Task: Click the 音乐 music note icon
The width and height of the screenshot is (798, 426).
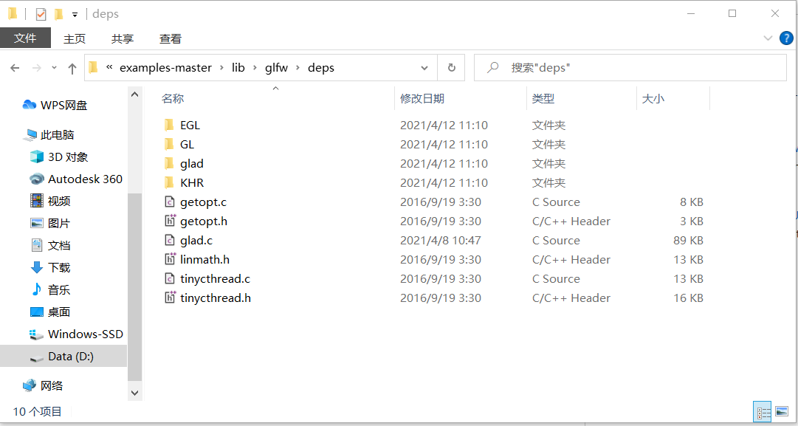Action: pos(37,289)
